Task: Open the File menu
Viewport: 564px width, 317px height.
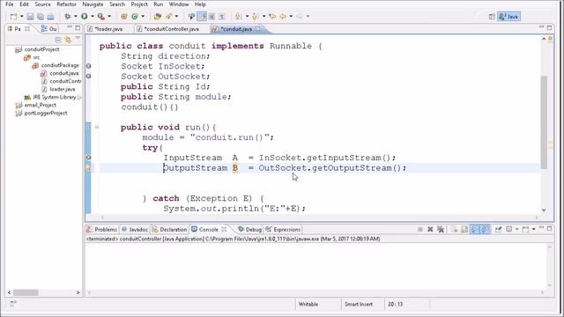Action: pyautogui.click(x=10, y=4)
